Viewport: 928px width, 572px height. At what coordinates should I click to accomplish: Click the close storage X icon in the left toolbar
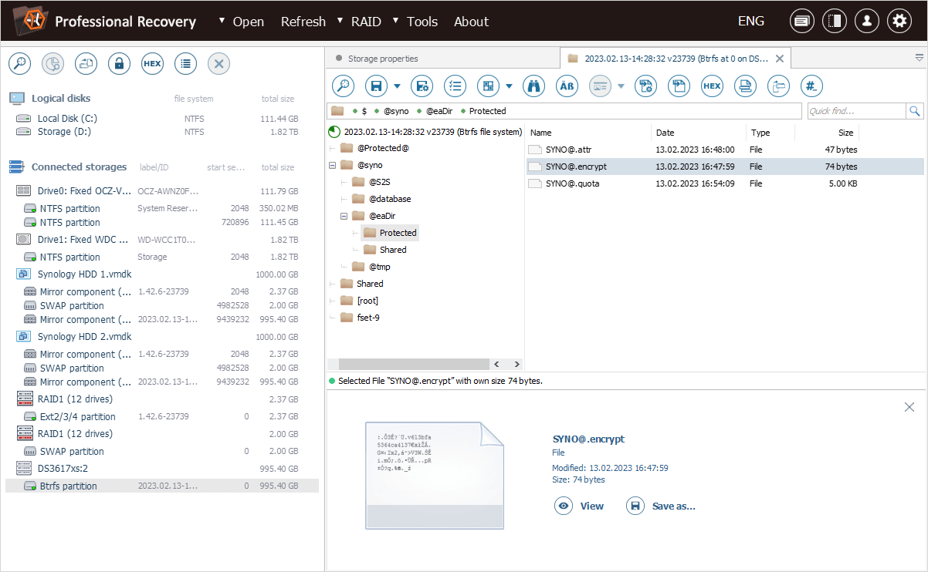(x=218, y=64)
